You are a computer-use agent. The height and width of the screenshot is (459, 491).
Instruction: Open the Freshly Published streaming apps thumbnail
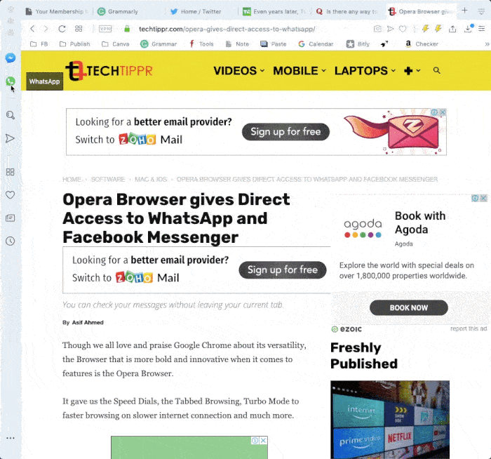(390, 420)
